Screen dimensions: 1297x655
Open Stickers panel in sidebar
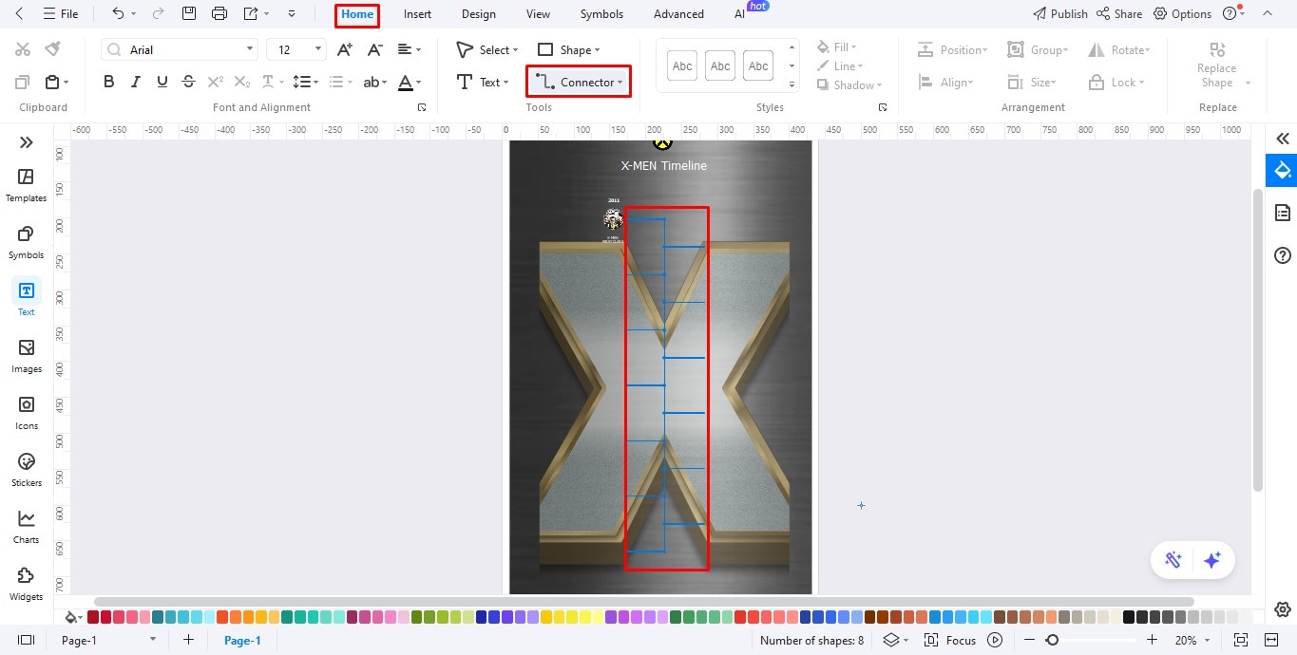pos(26,470)
